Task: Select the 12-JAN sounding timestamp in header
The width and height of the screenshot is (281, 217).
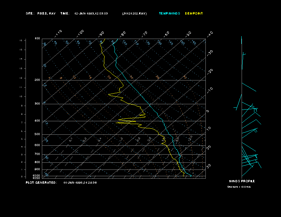Action: (91, 13)
